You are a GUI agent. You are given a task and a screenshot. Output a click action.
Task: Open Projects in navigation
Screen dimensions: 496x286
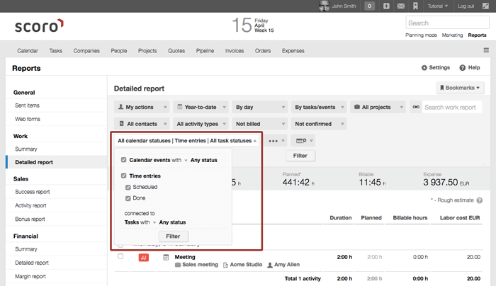click(x=147, y=51)
